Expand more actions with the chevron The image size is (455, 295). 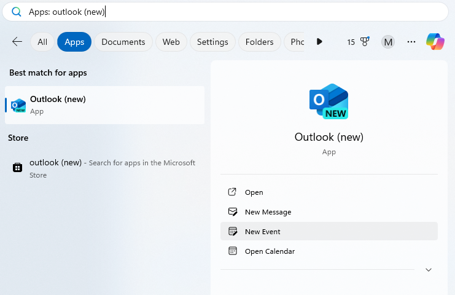(429, 270)
